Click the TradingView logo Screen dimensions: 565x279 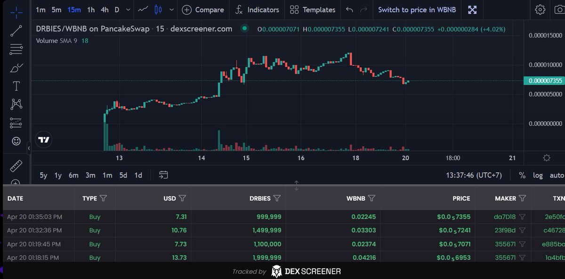click(44, 139)
